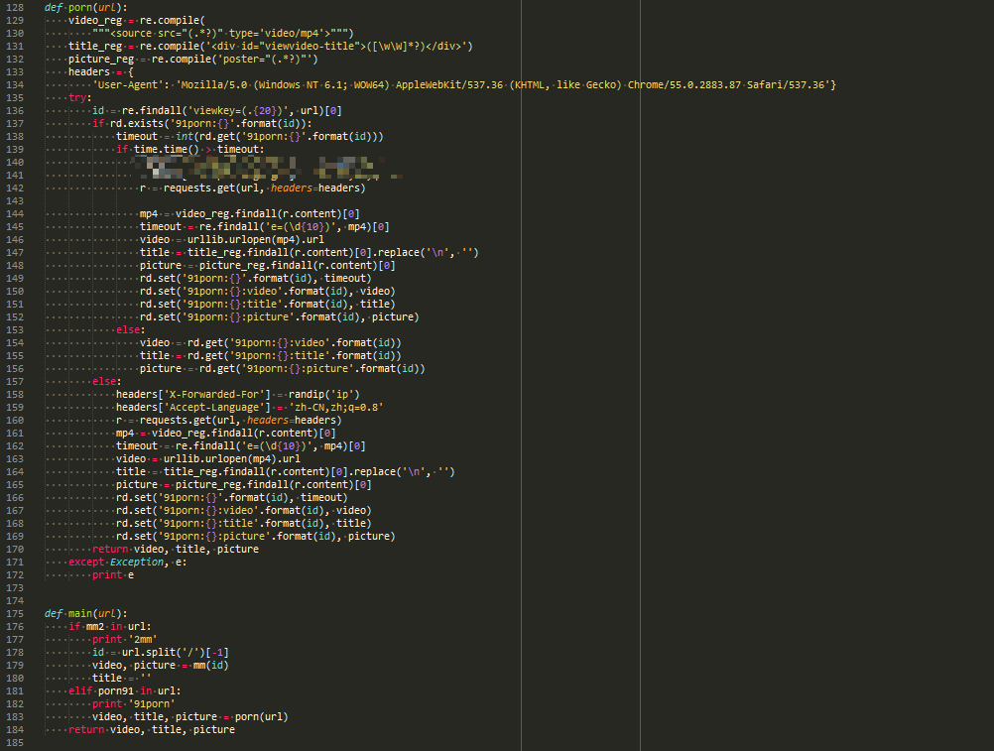Click the 'User-Agent' Mozilla string on line 134
This screenshot has height=751, width=994.
coord(464,85)
